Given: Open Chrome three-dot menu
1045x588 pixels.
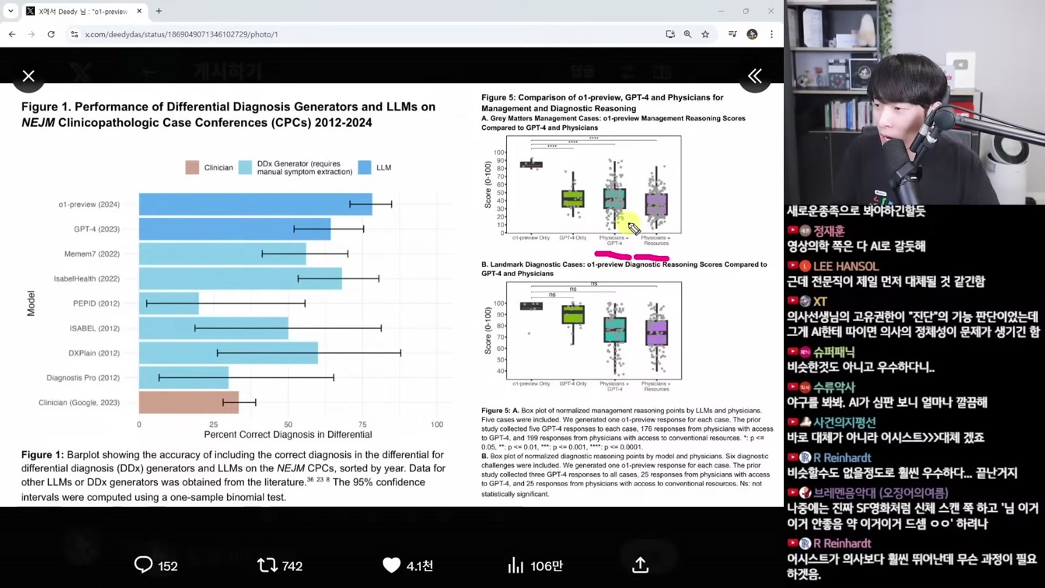Looking at the screenshot, I should pos(771,34).
